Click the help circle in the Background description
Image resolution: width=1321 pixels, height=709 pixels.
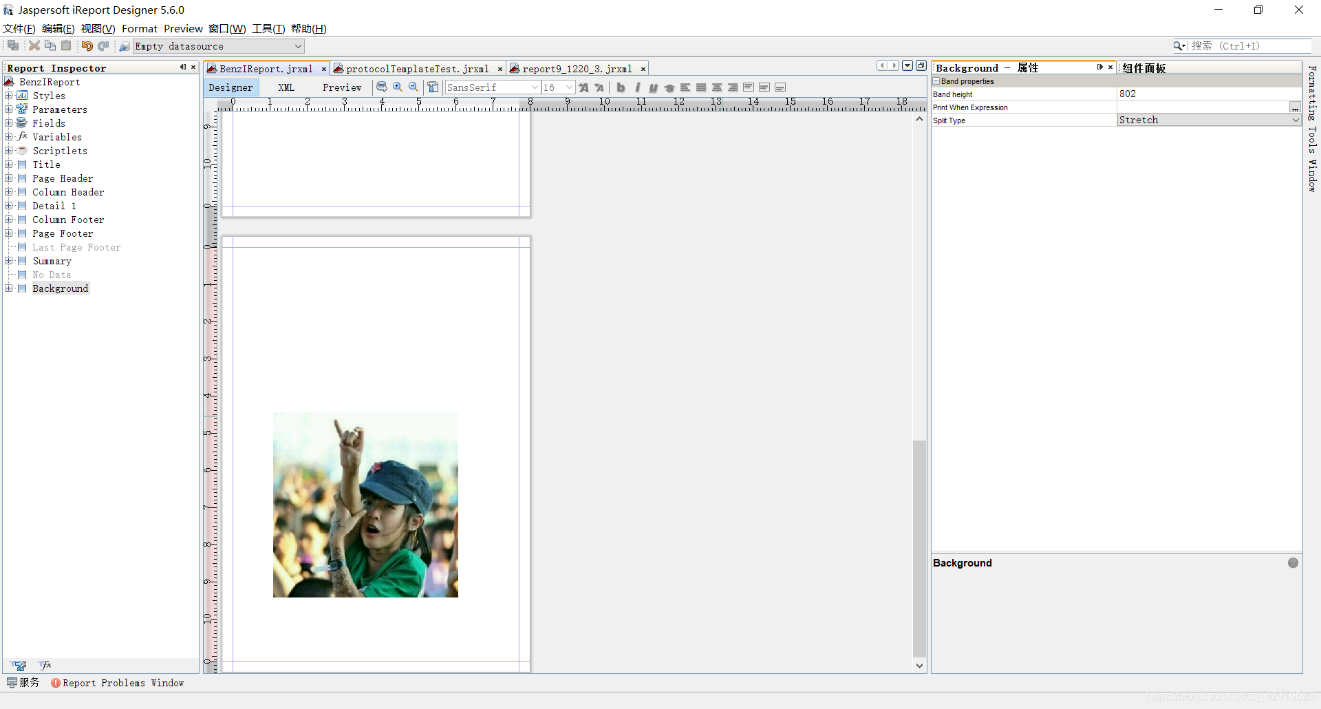(x=1293, y=562)
